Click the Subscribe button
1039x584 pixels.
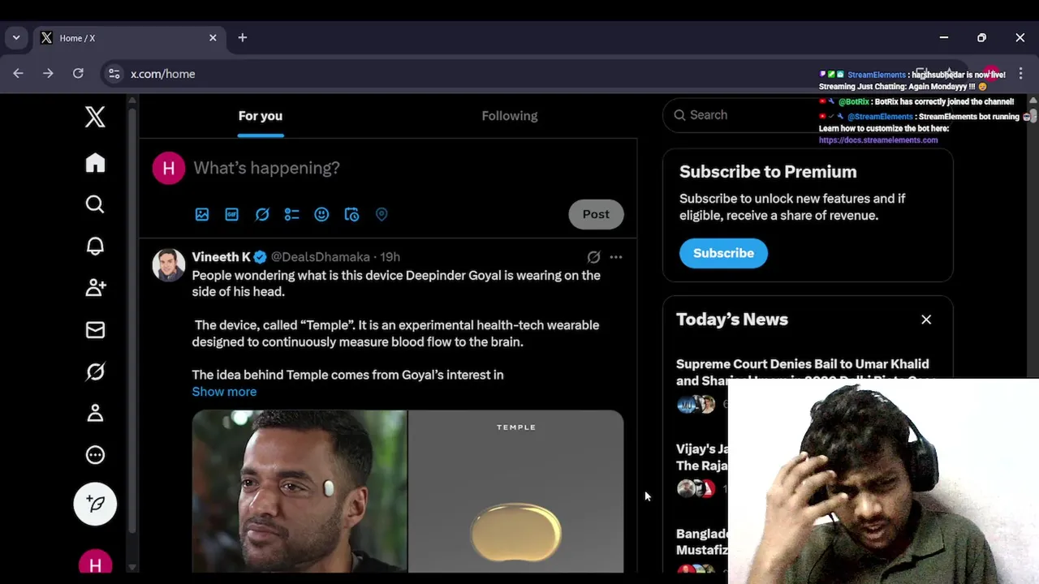click(723, 253)
